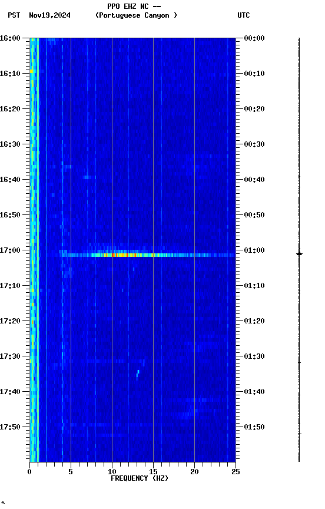Click the '20' frequency axis label

(194, 472)
